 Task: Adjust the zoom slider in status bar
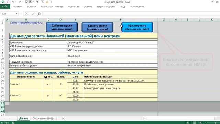216,123
